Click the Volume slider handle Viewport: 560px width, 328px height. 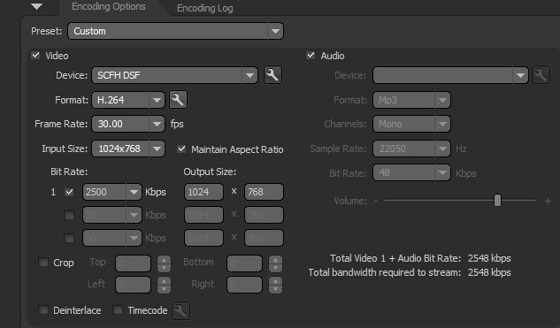point(497,200)
